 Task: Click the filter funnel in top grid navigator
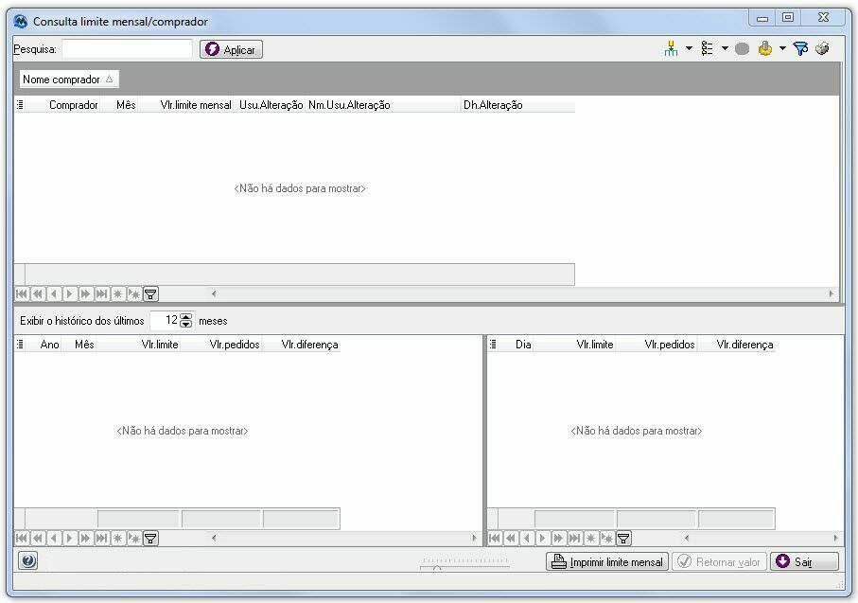150,294
